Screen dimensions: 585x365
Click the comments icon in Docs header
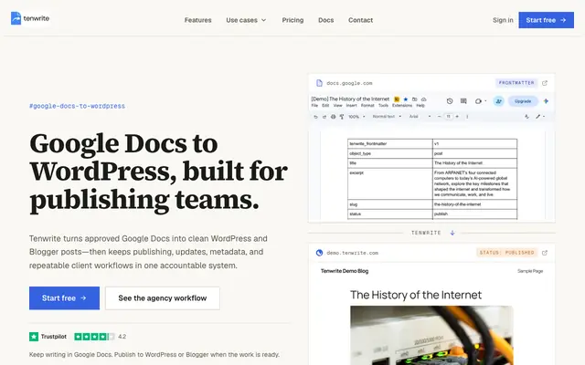click(463, 101)
